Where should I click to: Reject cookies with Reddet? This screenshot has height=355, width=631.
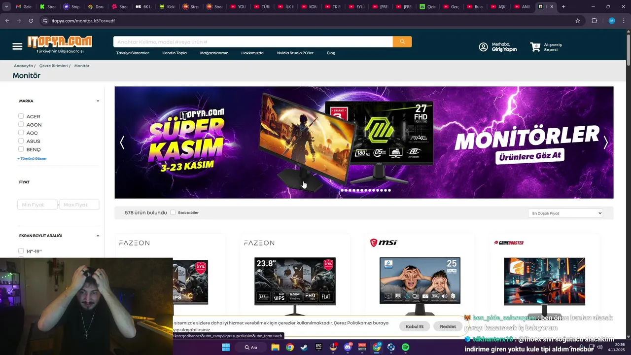(448, 326)
